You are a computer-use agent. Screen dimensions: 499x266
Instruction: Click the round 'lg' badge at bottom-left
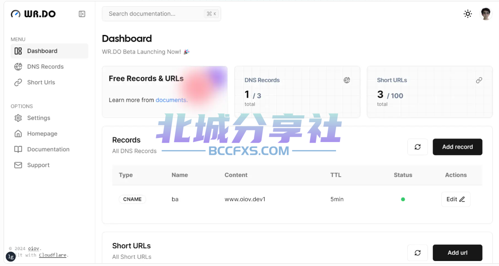pos(10,256)
